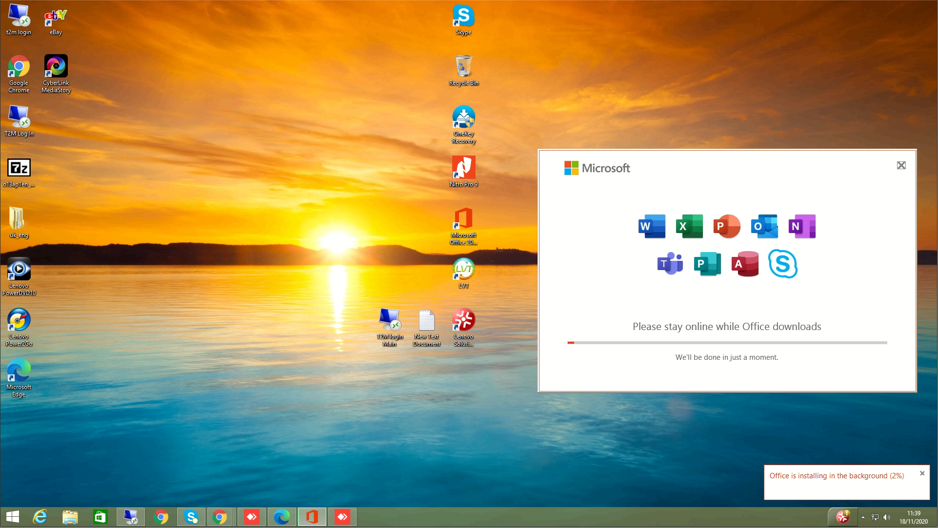The height and width of the screenshot is (528, 938).
Task: Switch to the Office installer on the taskbar
Action: 312,517
